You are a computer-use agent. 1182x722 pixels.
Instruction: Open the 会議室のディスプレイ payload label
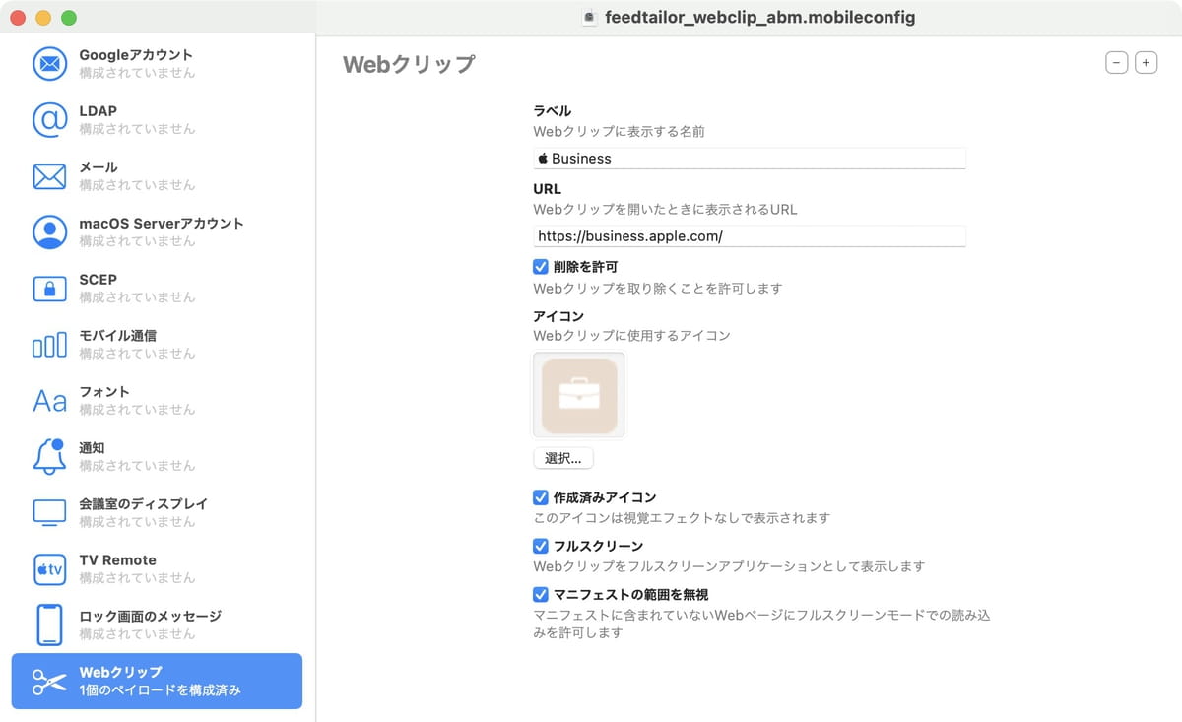coord(144,504)
